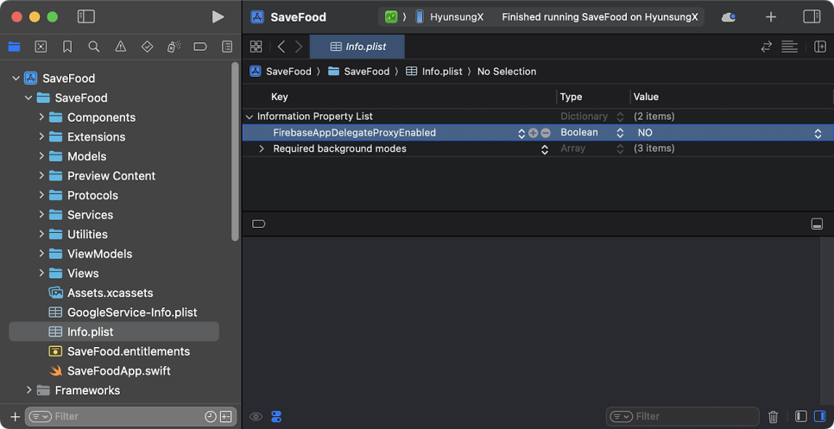Expand the Frameworks group
834x429 pixels.
click(x=28, y=390)
